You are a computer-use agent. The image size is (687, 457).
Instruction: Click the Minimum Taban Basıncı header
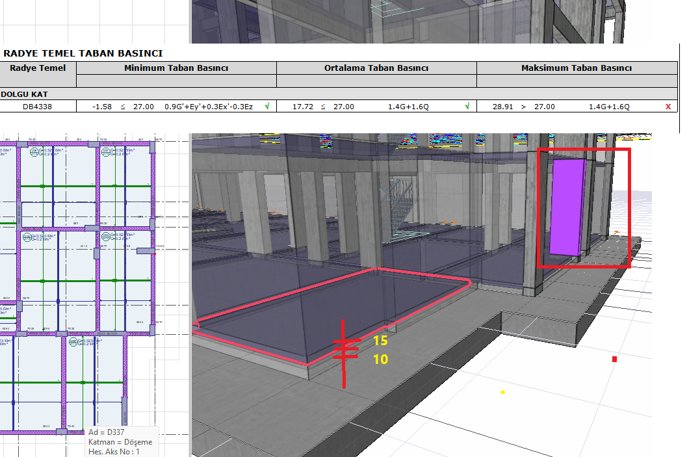pos(176,68)
